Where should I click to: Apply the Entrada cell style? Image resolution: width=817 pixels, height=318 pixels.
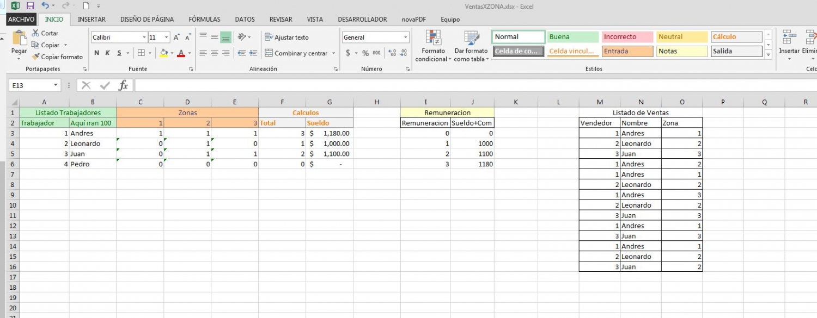(627, 51)
